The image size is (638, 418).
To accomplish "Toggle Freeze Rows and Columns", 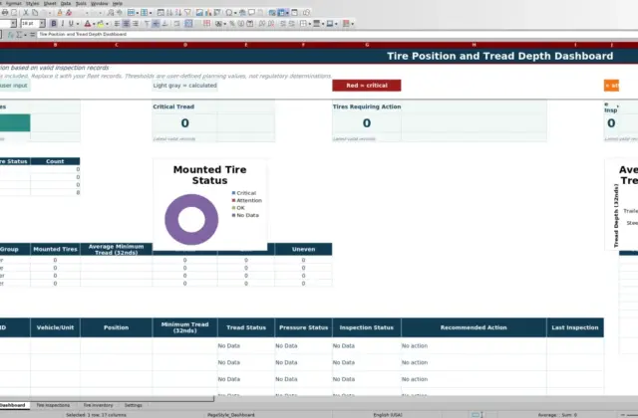I will (x=281, y=13).
